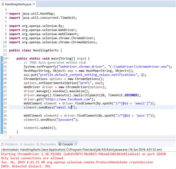Collapse the main method fold marker

(x=8, y=58)
